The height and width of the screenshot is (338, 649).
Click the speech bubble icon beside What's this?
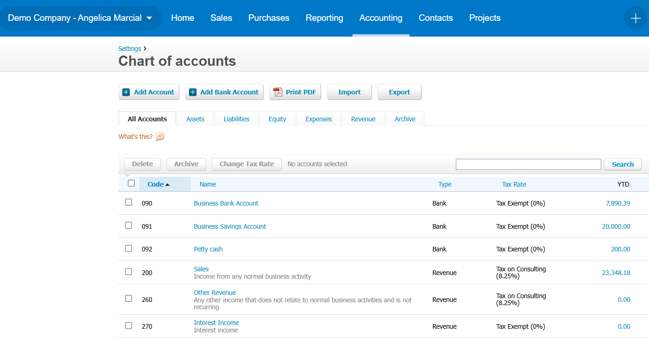tap(160, 137)
